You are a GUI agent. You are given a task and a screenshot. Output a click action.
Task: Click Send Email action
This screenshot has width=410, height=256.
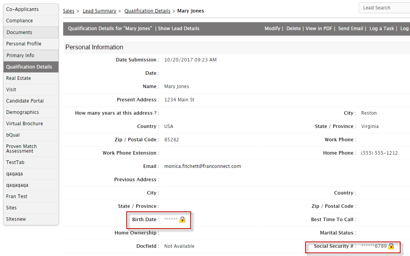point(351,29)
